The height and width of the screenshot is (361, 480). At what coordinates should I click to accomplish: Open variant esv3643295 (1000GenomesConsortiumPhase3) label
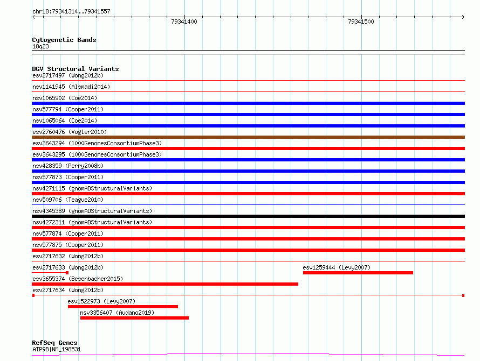click(97, 154)
